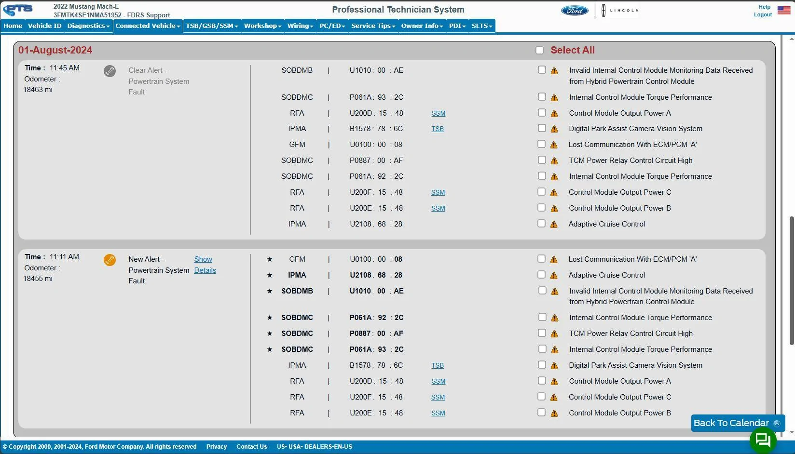Open the green chat bubble icon
The height and width of the screenshot is (454, 795).
pos(763,439)
